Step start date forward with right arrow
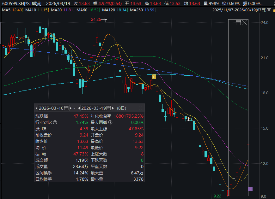This screenshot has width=275, height=199. click(x=70, y=108)
